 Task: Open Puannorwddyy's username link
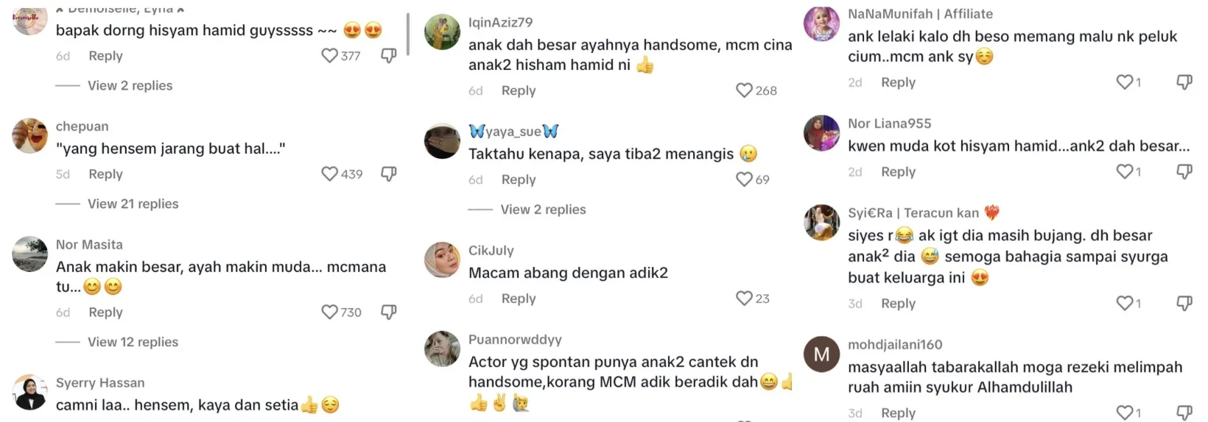[x=515, y=340]
